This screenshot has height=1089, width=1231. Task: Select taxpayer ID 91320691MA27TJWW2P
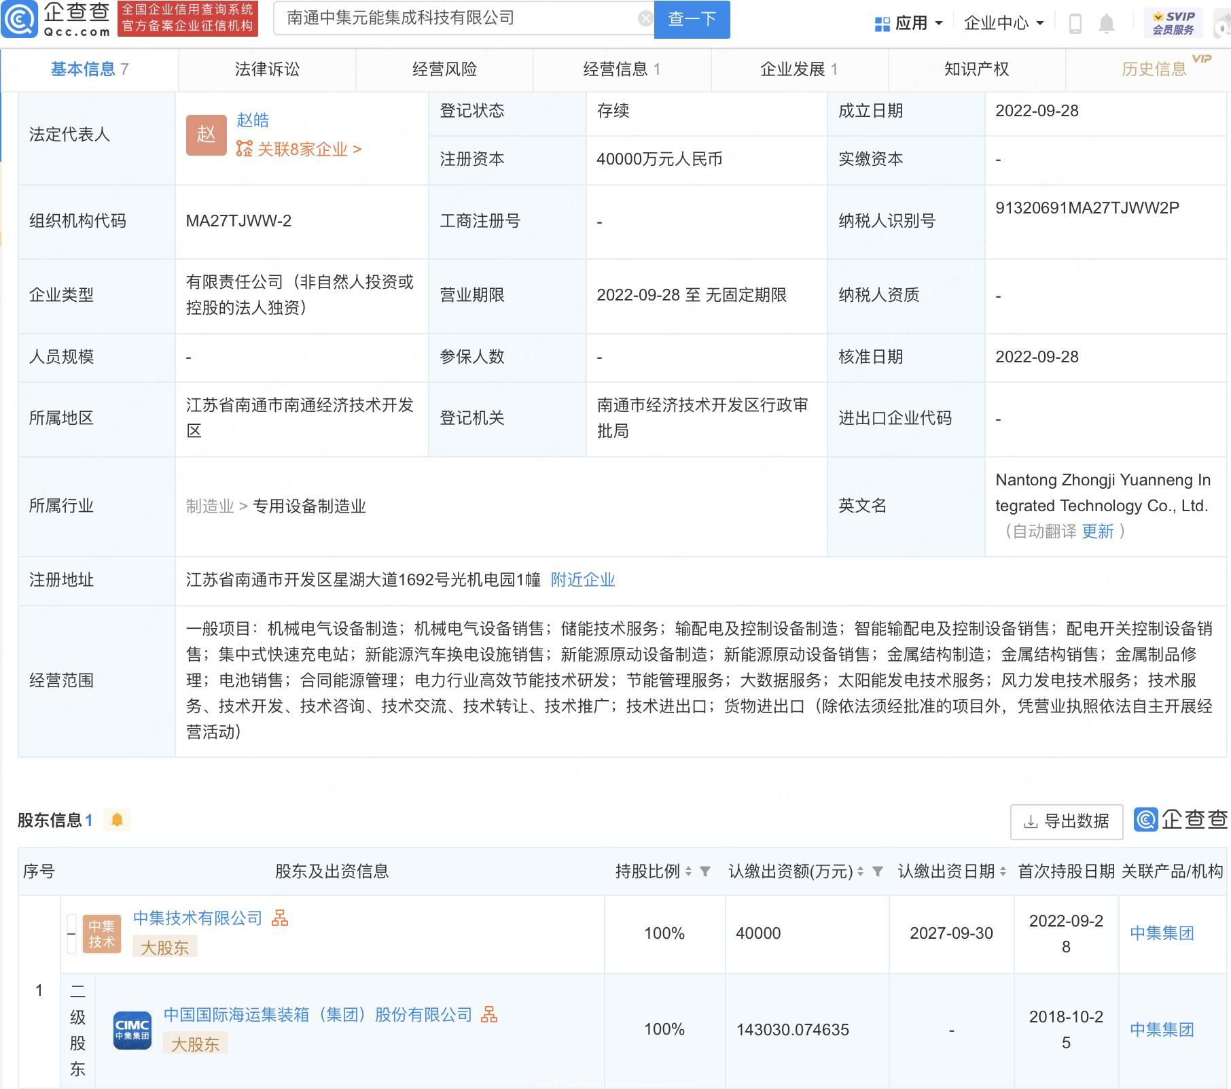coord(1087,208)
